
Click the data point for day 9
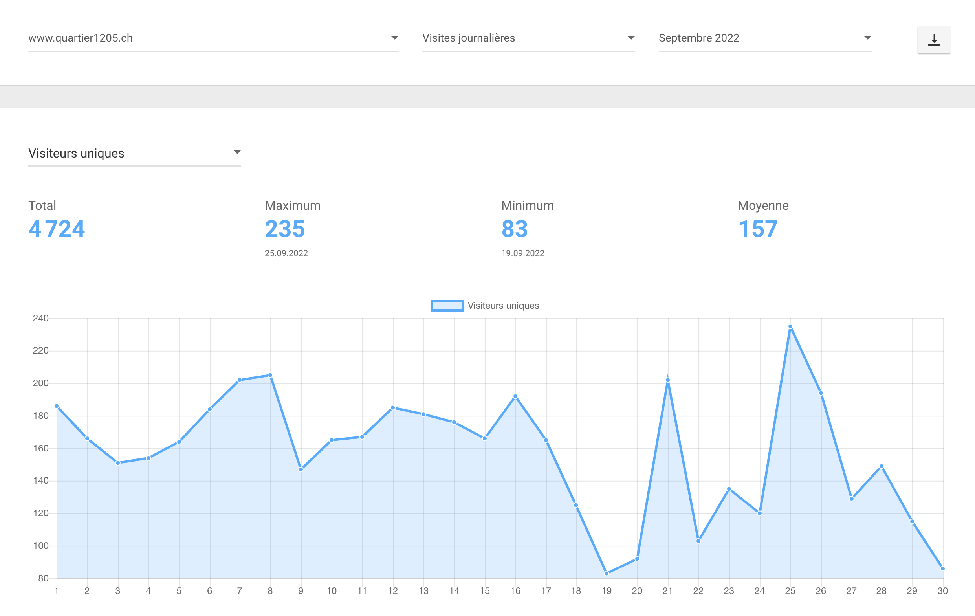(x=301, y=469)
